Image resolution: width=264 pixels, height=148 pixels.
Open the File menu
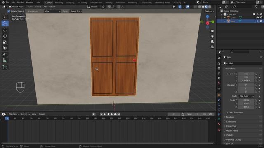point(7,2)
